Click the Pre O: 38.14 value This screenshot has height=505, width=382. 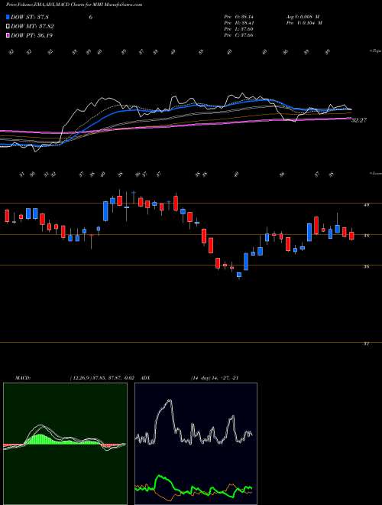239,17
